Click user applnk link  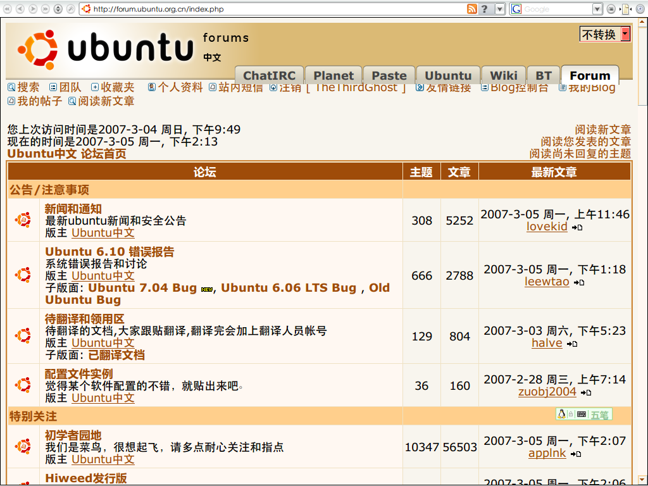[x=547, y=453]
